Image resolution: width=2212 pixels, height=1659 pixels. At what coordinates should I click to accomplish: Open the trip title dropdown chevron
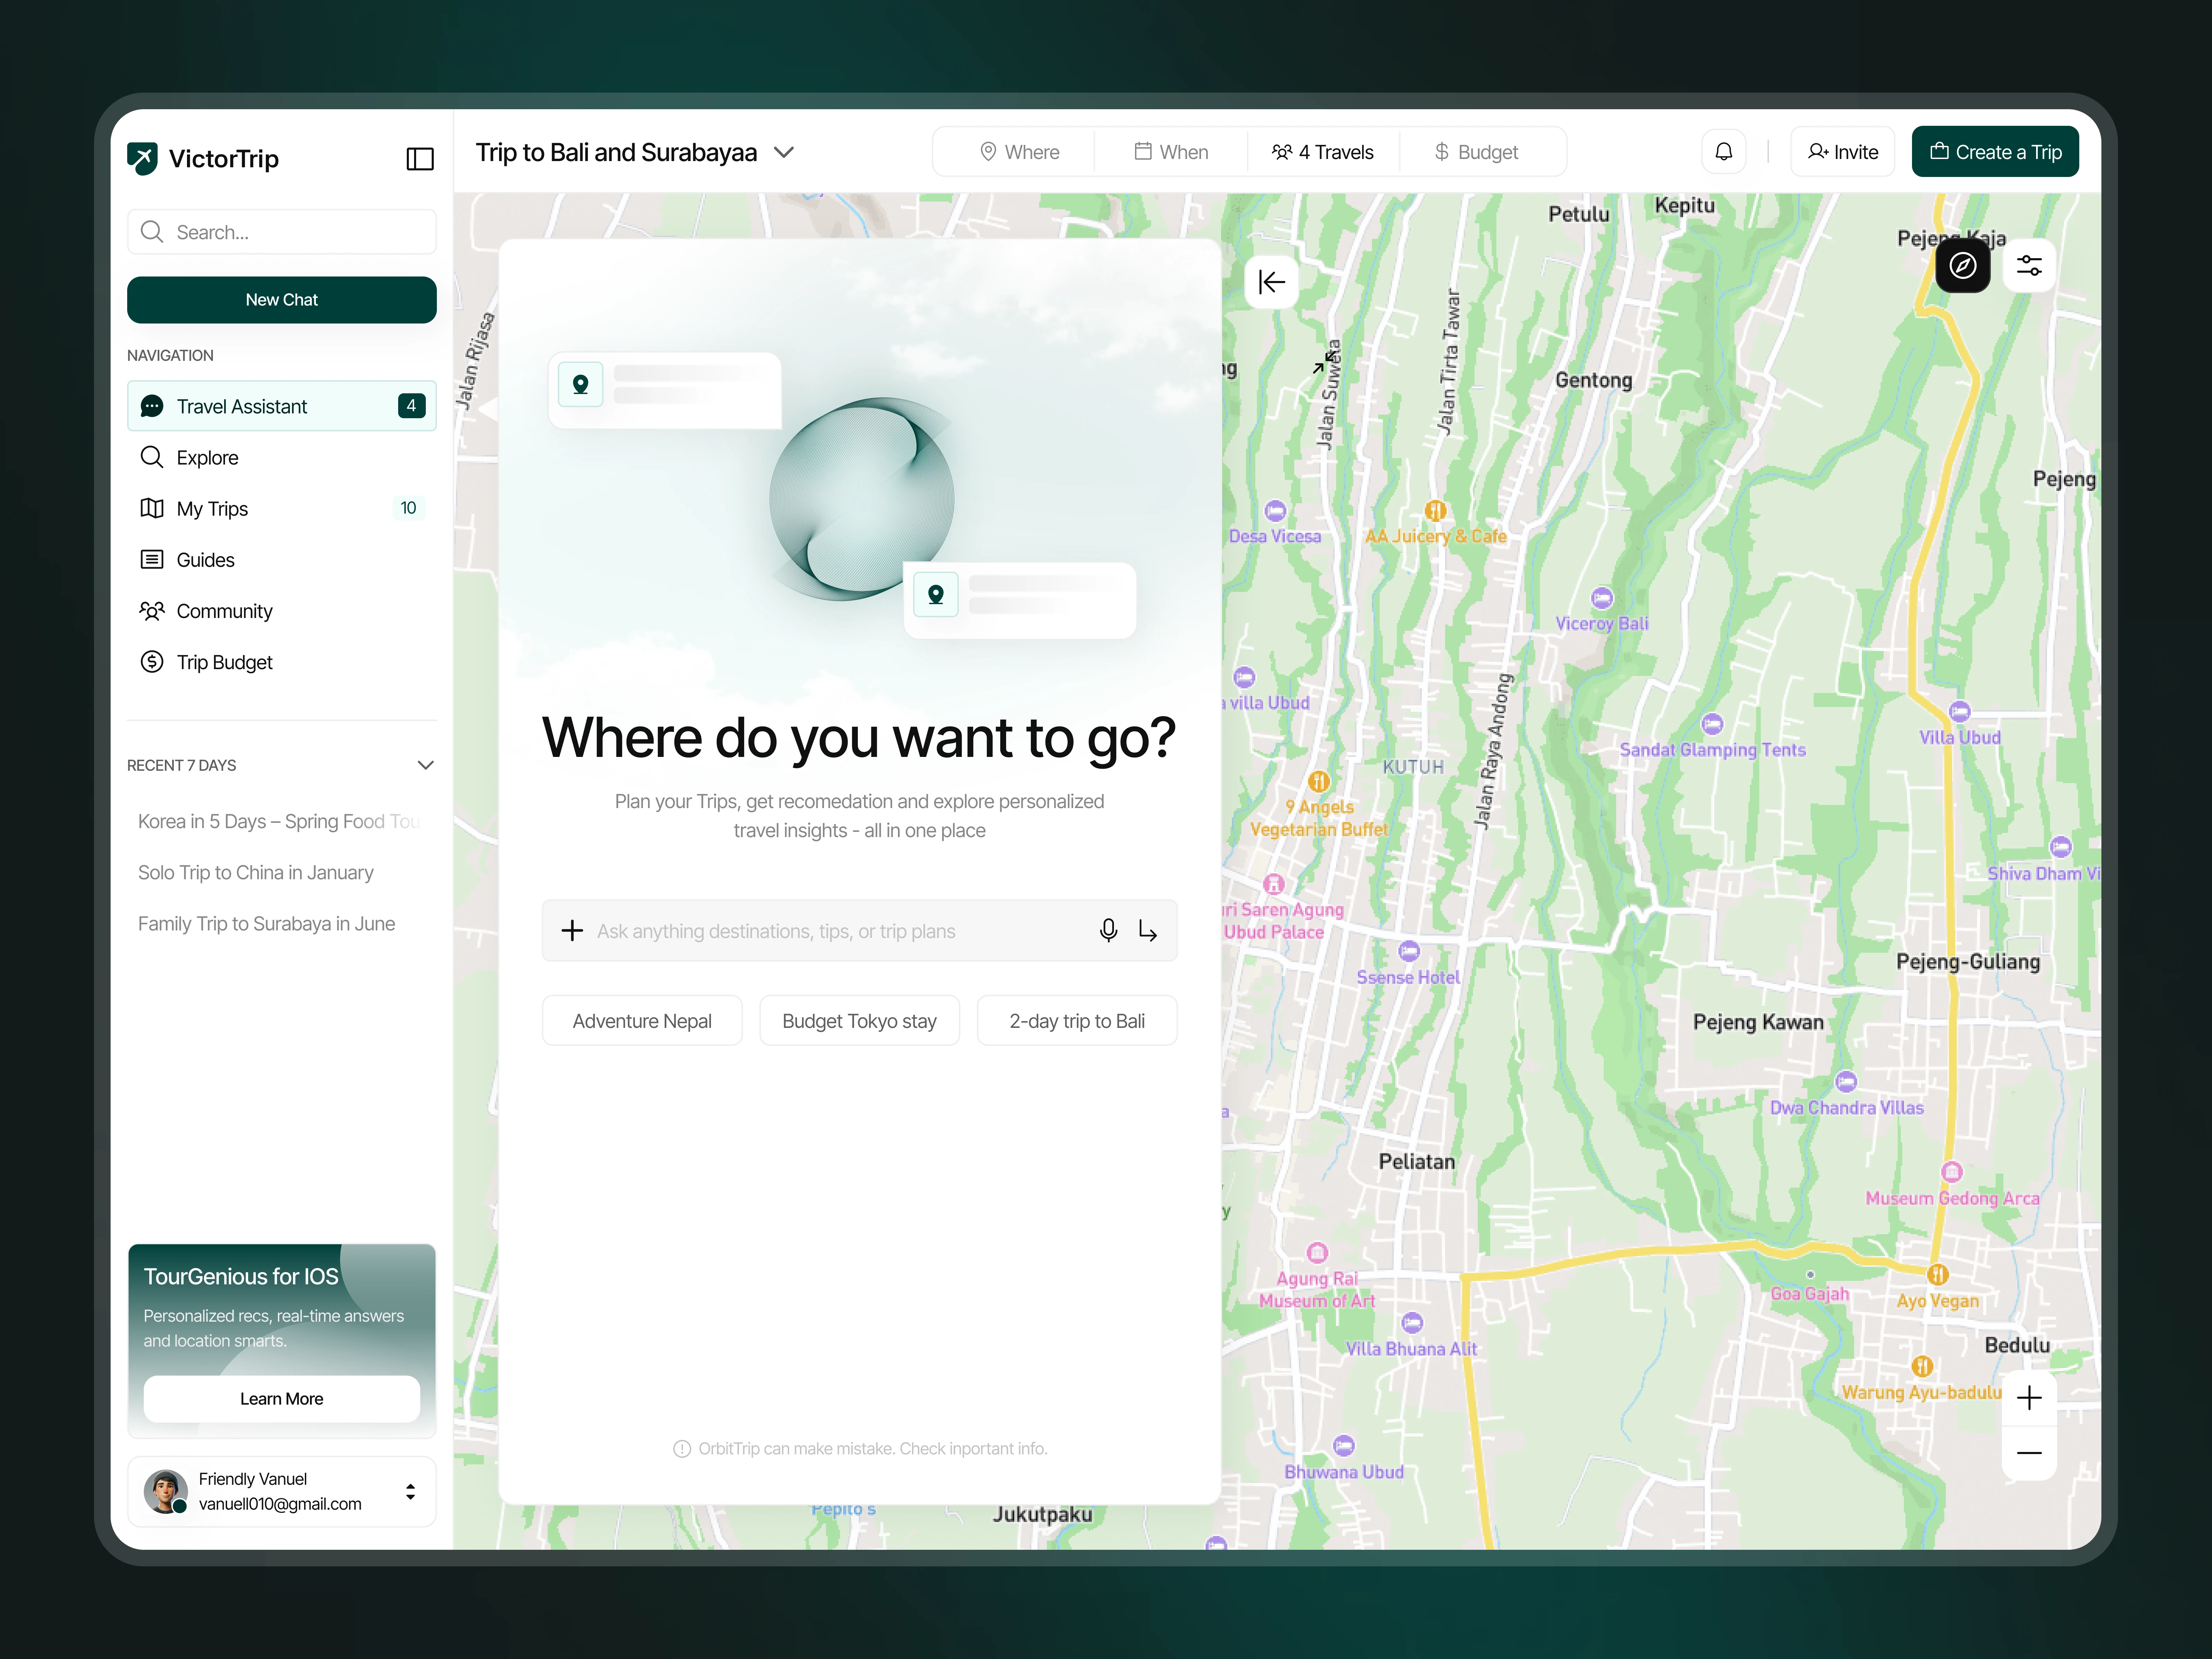(x=784, y=152)
